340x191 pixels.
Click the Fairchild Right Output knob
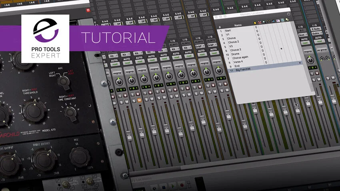click(x=44, y=160)
